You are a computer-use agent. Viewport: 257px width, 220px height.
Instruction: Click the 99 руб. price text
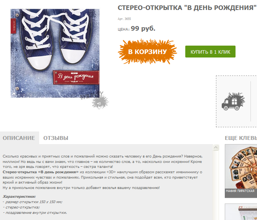pyautogui.click(x=143, y=28)
